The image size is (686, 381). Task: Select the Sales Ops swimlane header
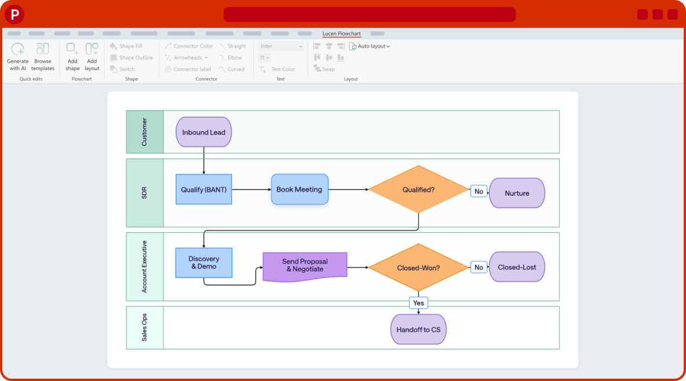point(145,328)
